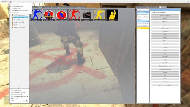Click the Lamps cleanup button
The height and width of the screenshot is (107, 190).
[165, 47]
